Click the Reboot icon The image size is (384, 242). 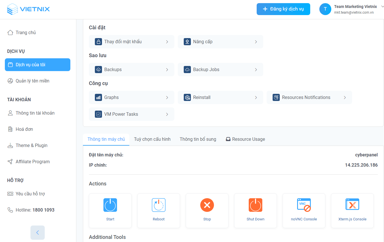(x=159, y=205)
